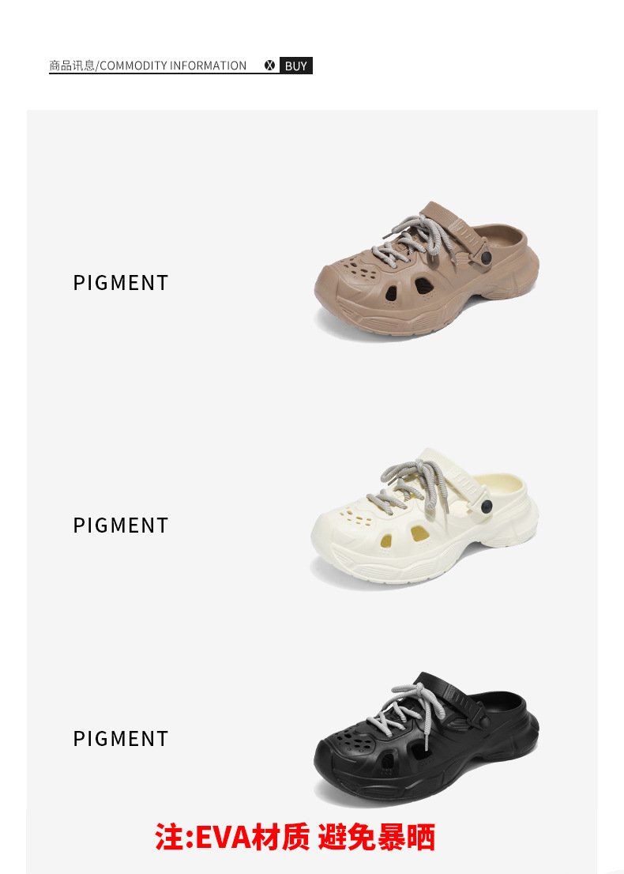Click the circled X icon beside BUY

269,66
